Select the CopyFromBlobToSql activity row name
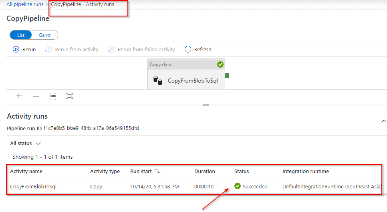 pyautogui.click(x=33, y=186)
